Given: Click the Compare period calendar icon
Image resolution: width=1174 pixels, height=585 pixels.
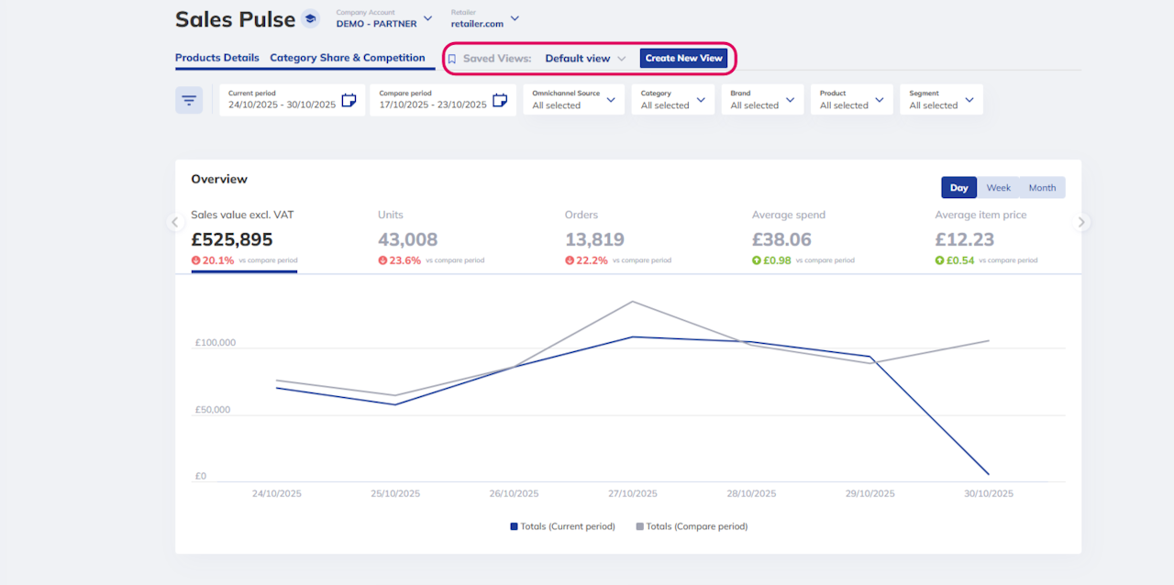Looking at the screenshot, I should [x=499, y=100].
